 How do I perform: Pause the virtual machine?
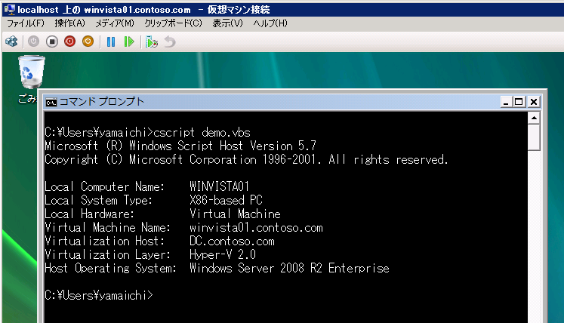pyautogui.click(x=111, y=42)
